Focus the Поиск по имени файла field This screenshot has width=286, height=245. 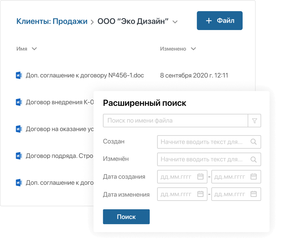[176, 121]
